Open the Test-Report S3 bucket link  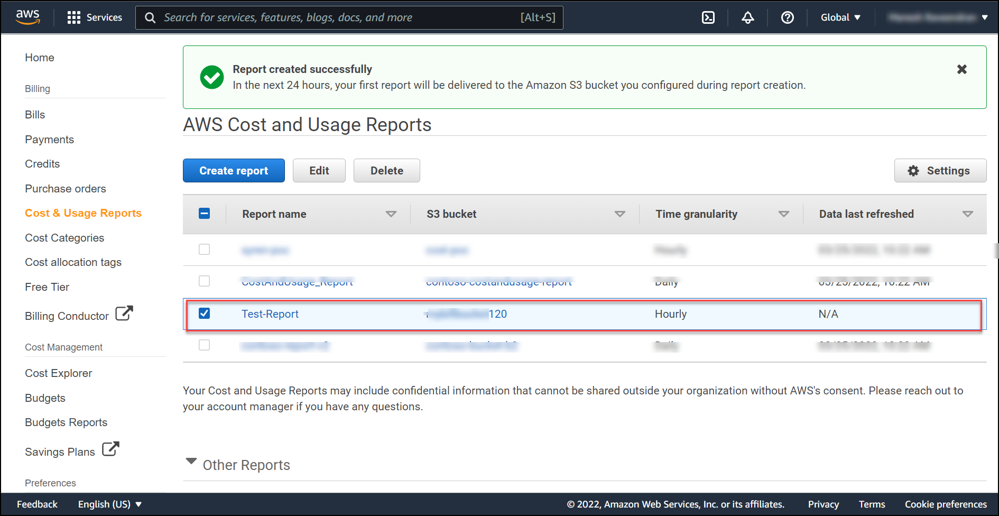[x=466, y=314]
